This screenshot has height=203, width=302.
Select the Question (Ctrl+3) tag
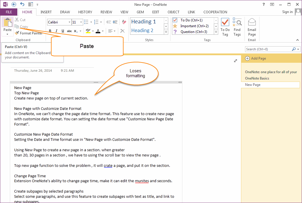click(x=193, y=32)
